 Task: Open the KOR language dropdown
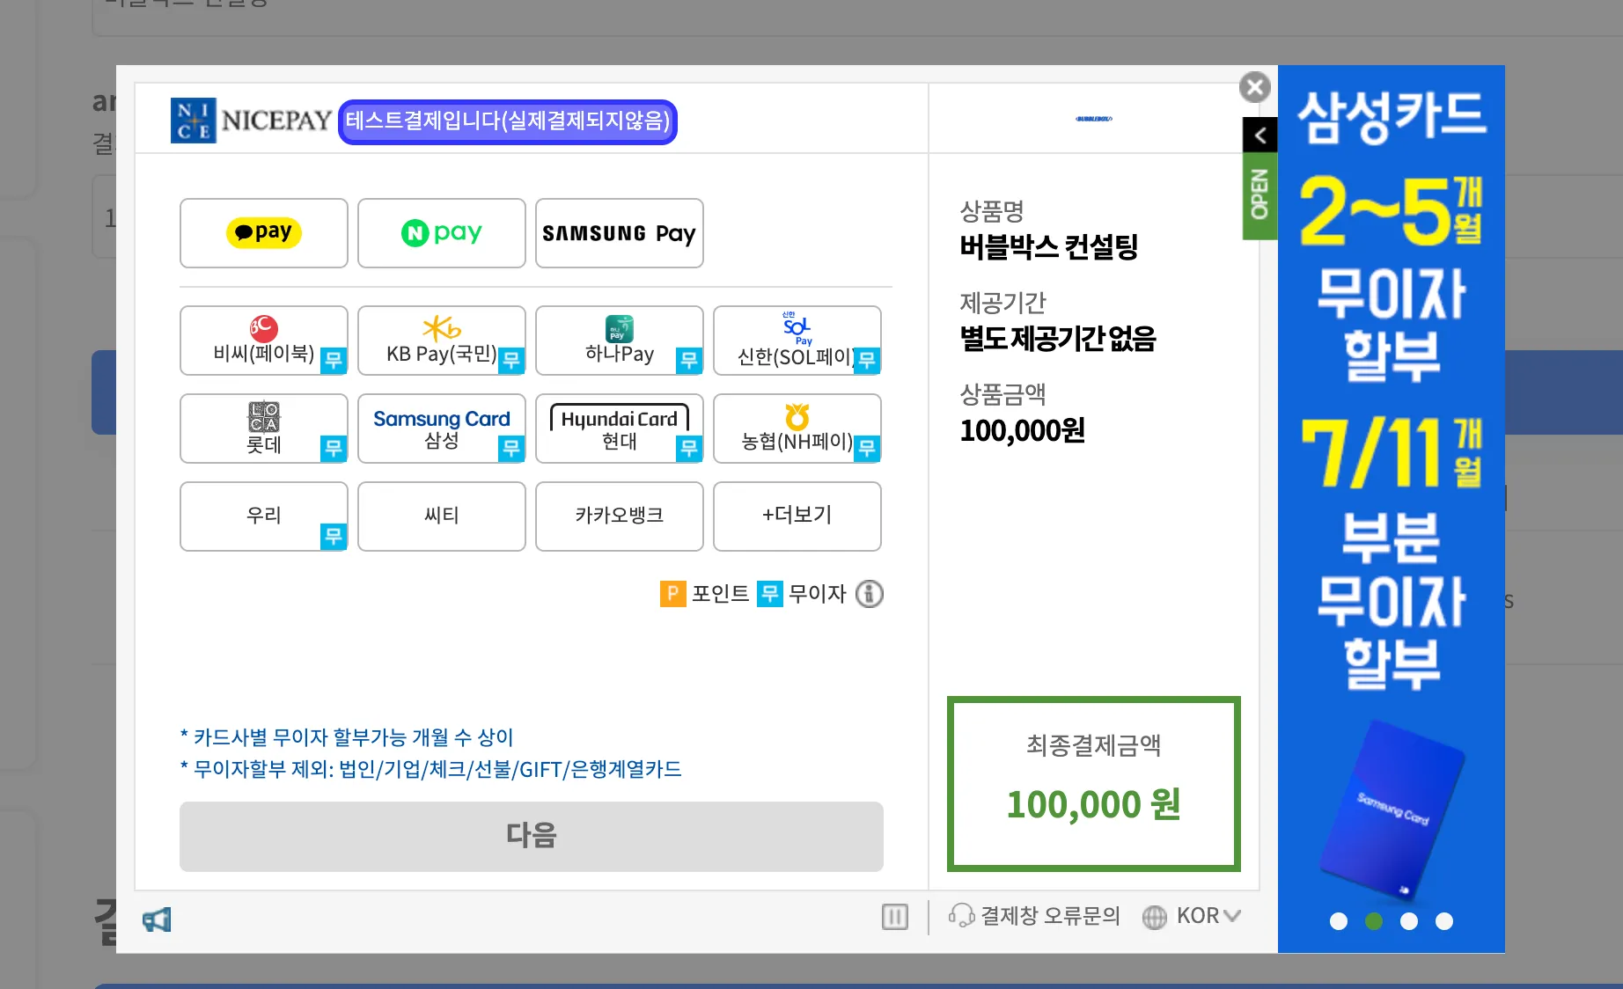(1192, 916)
